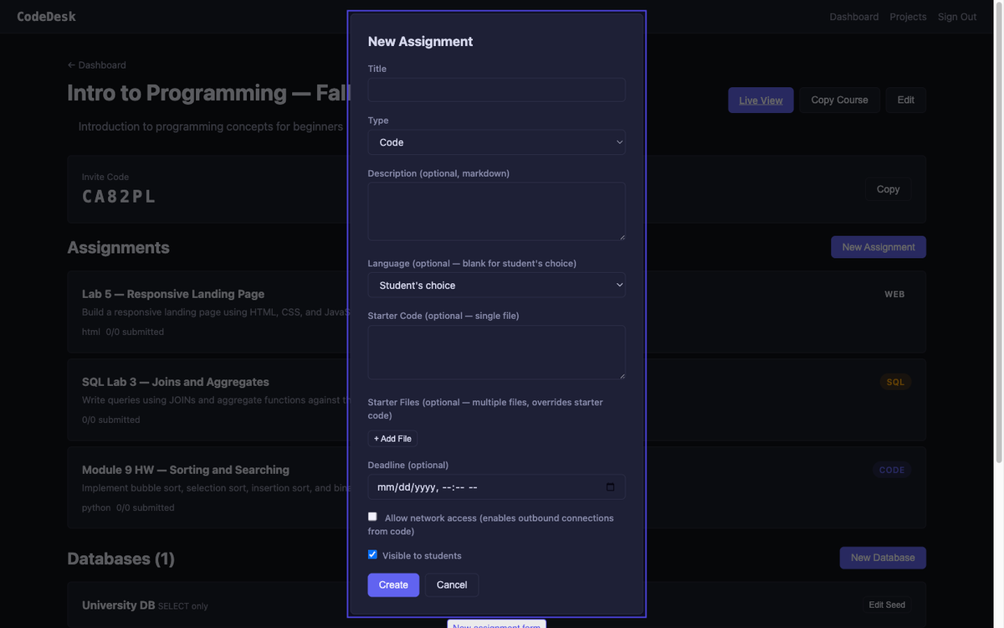
Task: Switch to Live View mode
Action: pyautogui.click(x=760, y=100)
